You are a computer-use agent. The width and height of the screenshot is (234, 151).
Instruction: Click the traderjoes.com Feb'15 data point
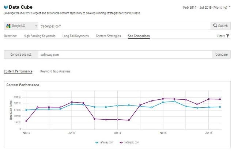[163, 99]
